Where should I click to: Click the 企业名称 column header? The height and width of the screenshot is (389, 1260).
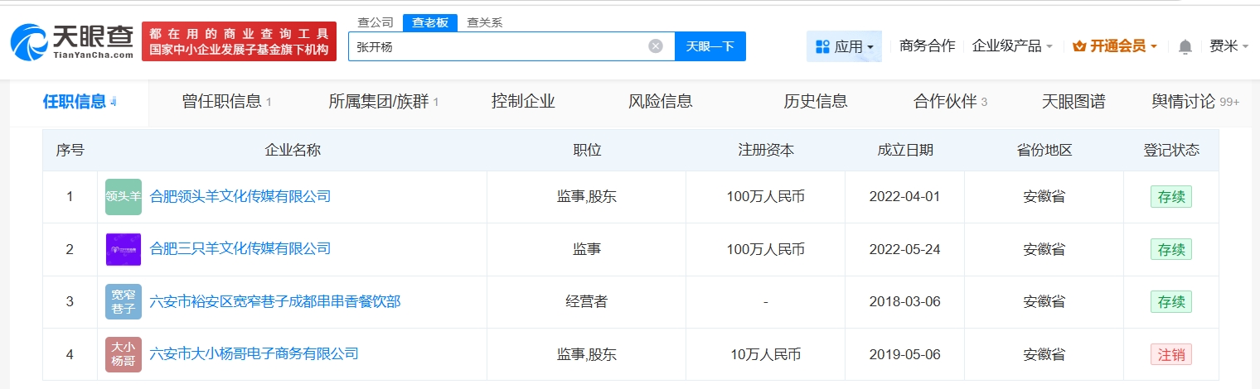pyautogui.click(x=293, y=150)
